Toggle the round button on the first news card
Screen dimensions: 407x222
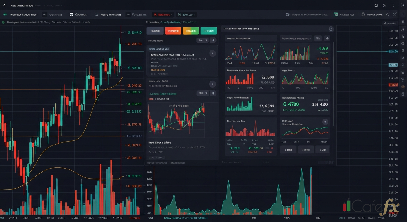(x=212, y=53)
